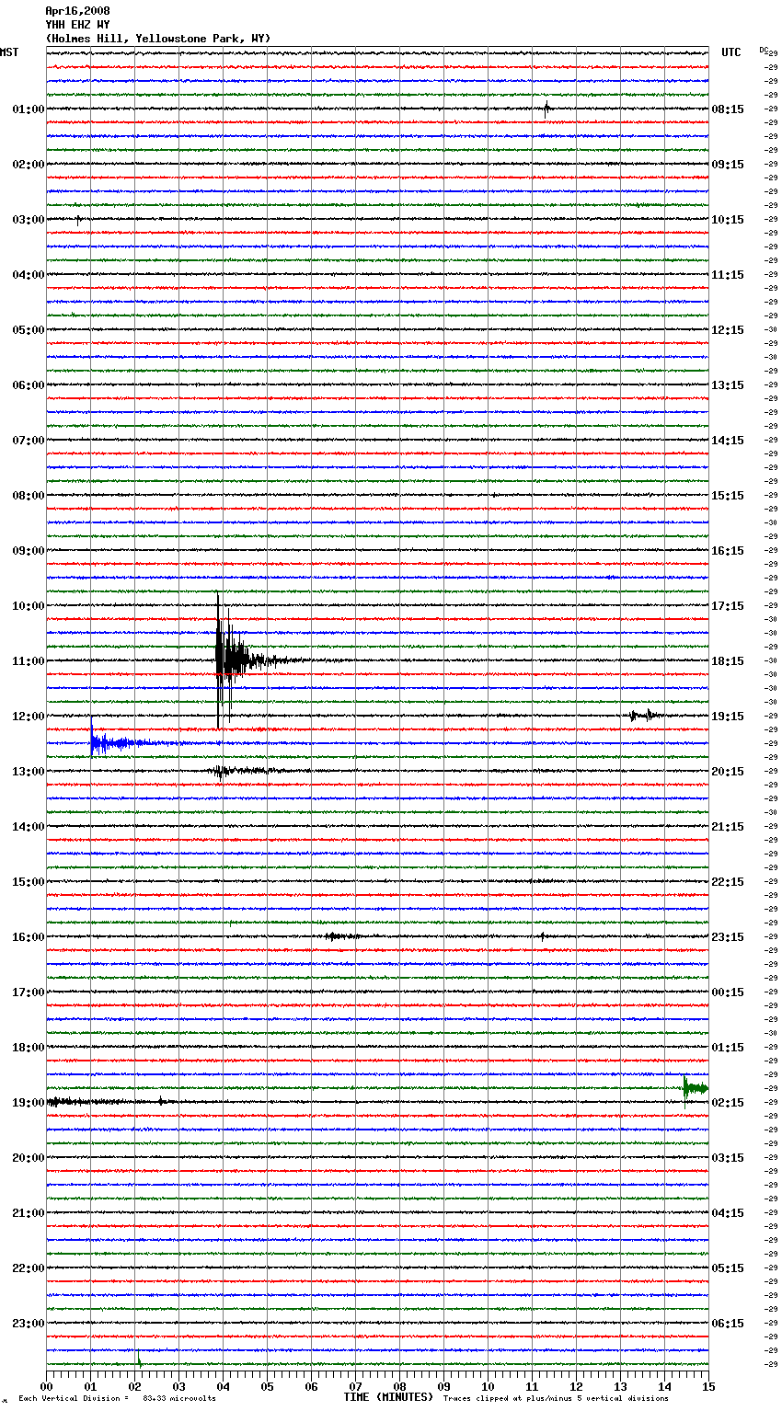The height and width of the screenshot is (1411, 782).
Task: Select the 01:00 MST time label
Action: [29, 109]
